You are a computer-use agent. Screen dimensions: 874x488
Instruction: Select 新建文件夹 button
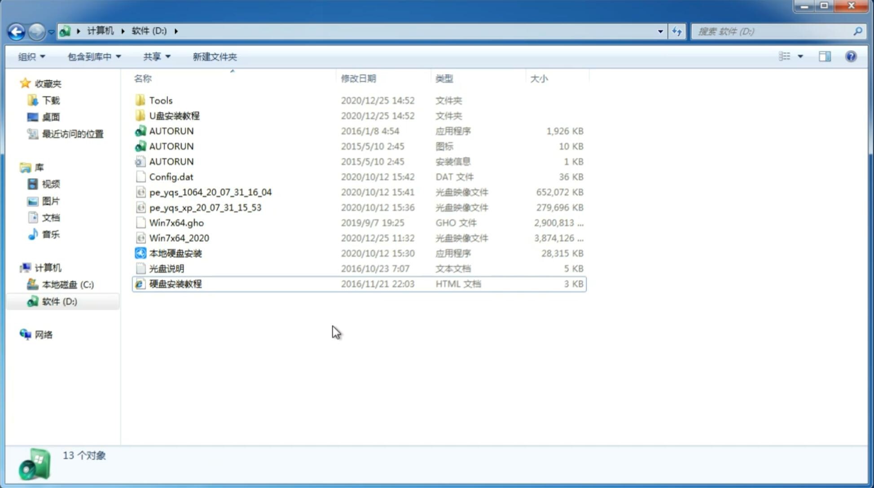pos(214,56)
